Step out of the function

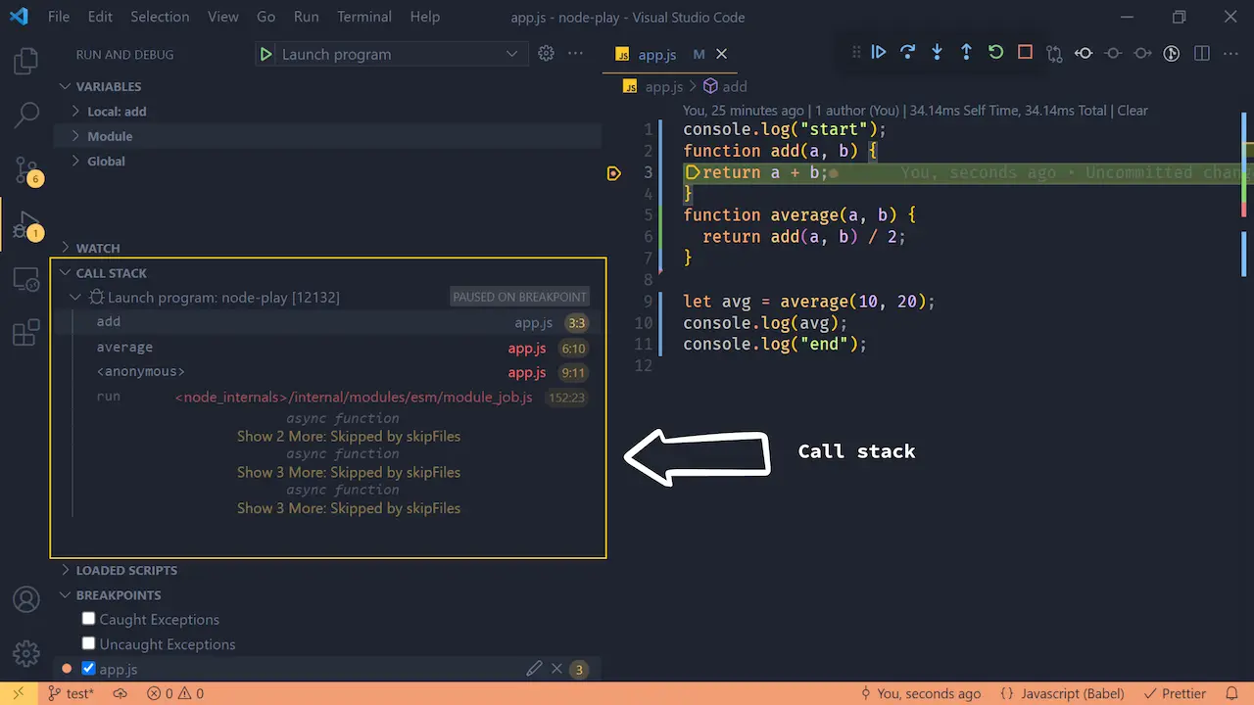(x=966, y=53)
